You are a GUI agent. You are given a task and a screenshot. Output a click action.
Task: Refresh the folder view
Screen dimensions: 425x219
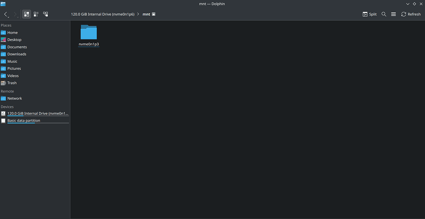click(x=411, y=15)
